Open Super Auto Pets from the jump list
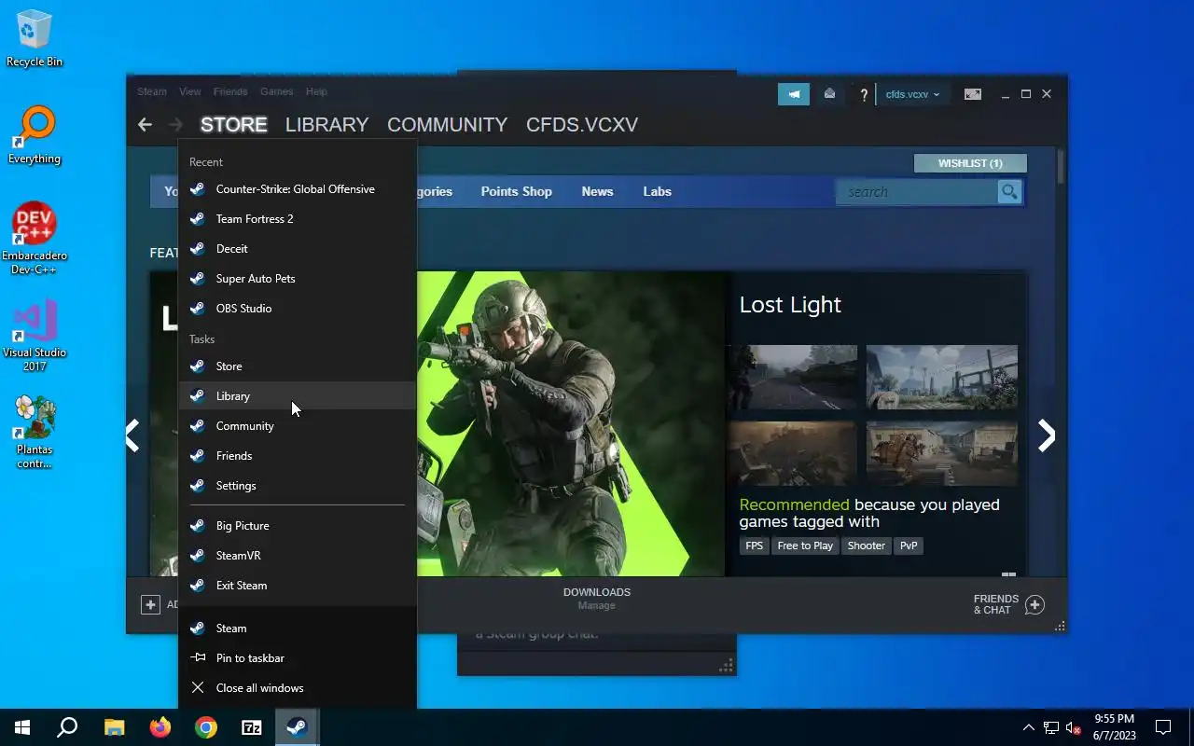 [x=297, y=279]
